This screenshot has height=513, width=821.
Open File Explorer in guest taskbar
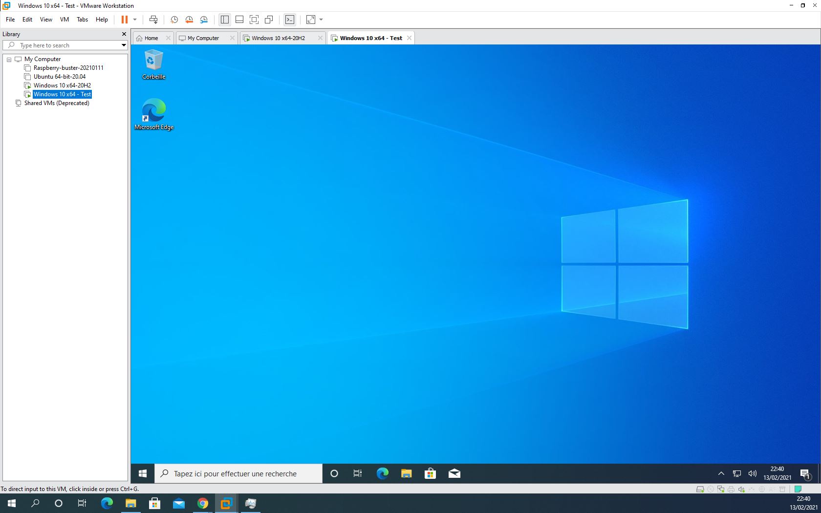406,473
